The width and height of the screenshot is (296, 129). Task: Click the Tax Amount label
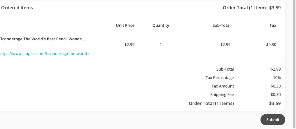coord(223,86)
